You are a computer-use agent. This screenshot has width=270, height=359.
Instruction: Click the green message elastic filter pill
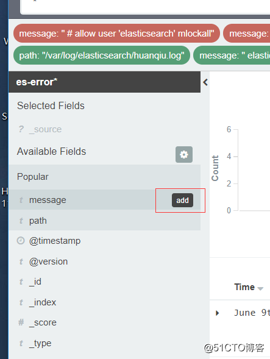(x=232, y=55)
